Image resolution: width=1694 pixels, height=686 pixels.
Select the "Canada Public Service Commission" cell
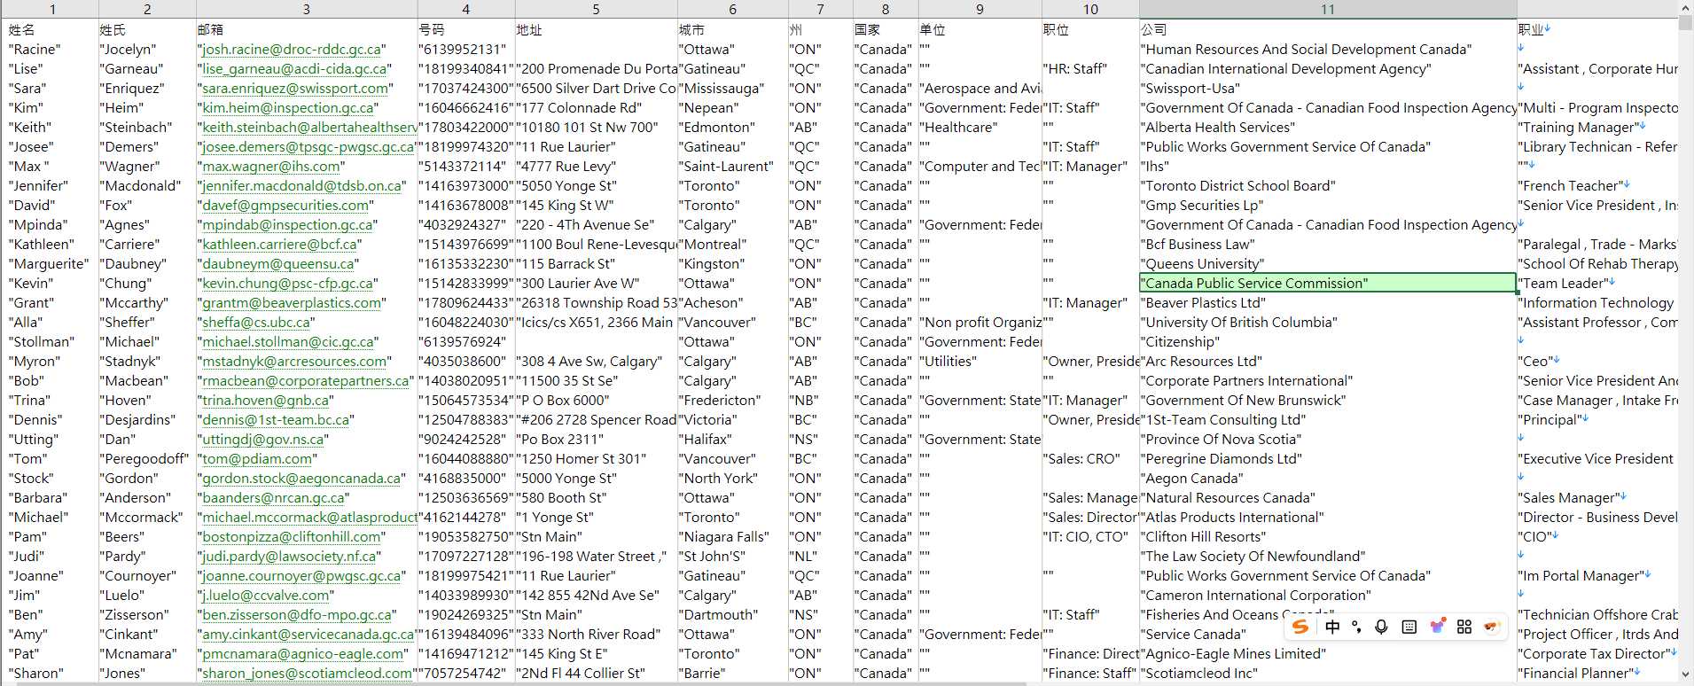[x=1328, y=284]
